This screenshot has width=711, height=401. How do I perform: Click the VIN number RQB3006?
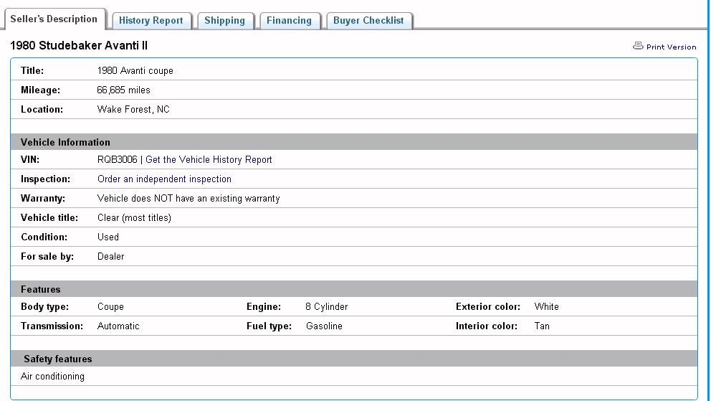(x=117, y=160)
